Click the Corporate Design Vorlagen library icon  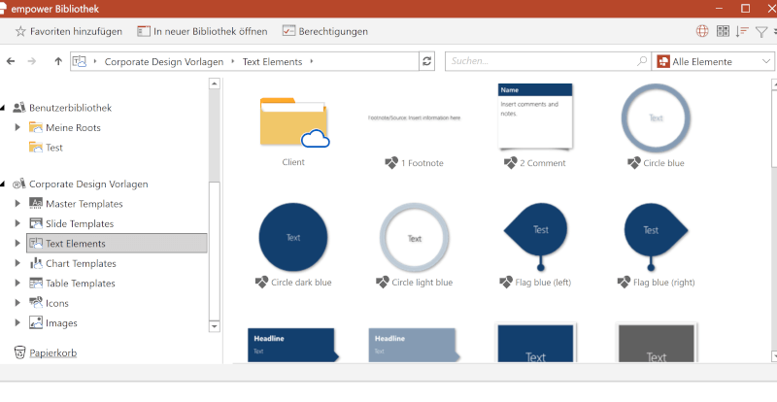point(18,184)
